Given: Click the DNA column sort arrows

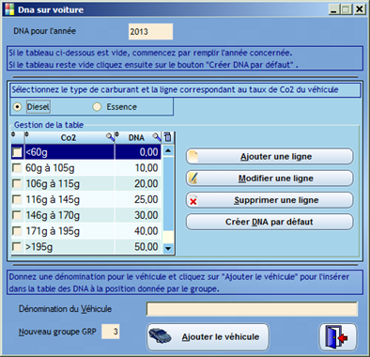Looking at the screenshot, I should [x=117, y=134].
